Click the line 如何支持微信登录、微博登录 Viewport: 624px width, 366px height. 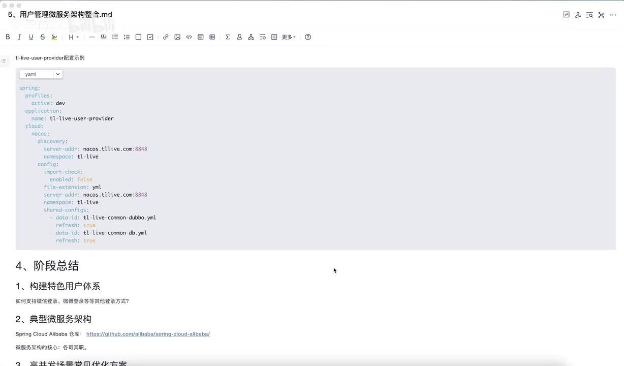click(x=72, y=301)
